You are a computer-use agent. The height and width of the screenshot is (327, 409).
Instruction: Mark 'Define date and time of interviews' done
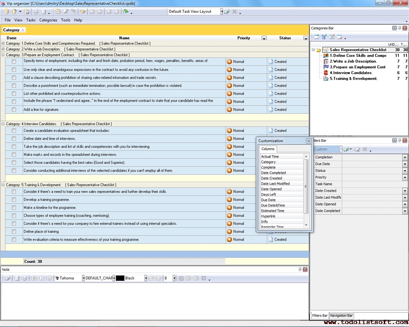14,138
